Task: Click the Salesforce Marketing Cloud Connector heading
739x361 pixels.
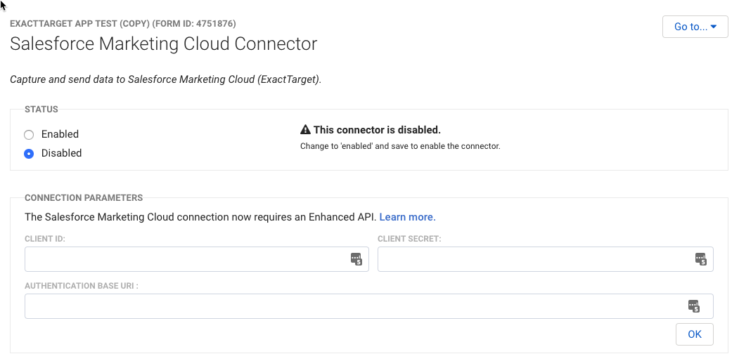Action: pyautogui.click(x=164, y=44)
